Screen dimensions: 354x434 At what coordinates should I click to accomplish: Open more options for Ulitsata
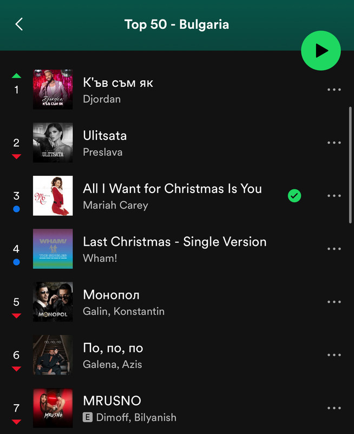coord(334,143)
